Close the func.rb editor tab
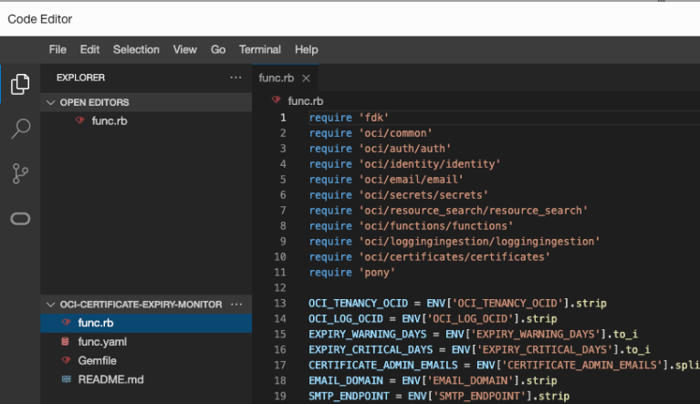This screenshot has height=404, width=700. tap(306, 78)
